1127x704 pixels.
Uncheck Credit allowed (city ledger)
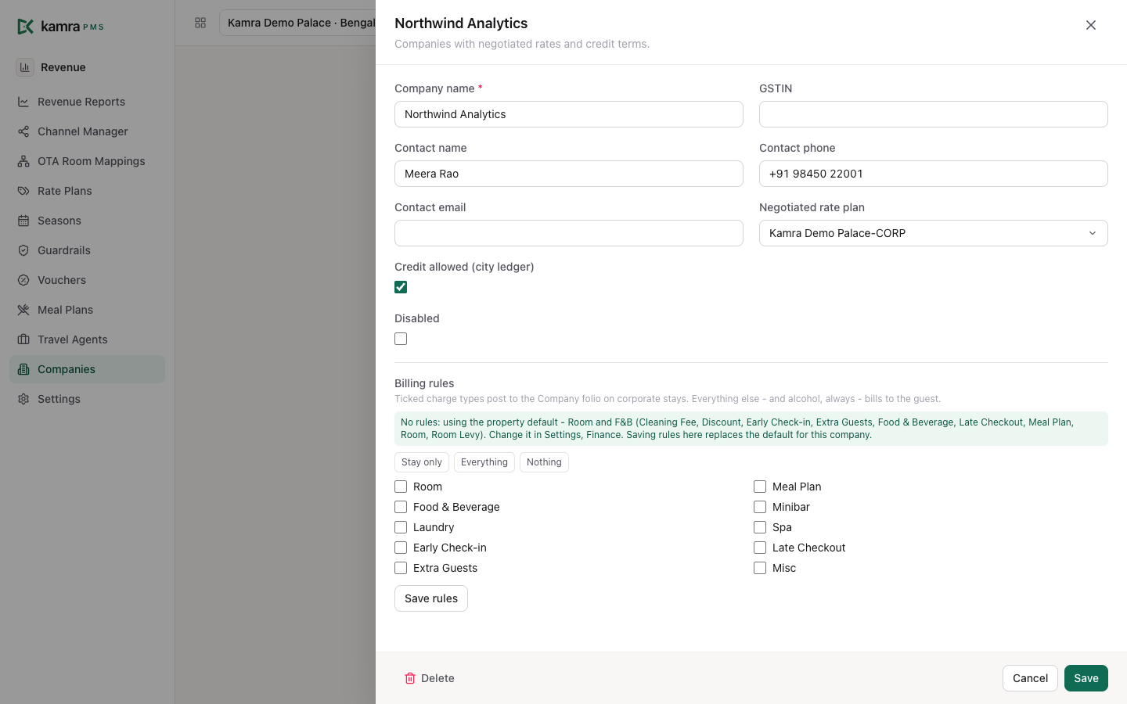coord(401,287)
